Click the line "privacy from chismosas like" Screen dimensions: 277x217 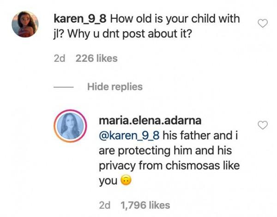159,167
